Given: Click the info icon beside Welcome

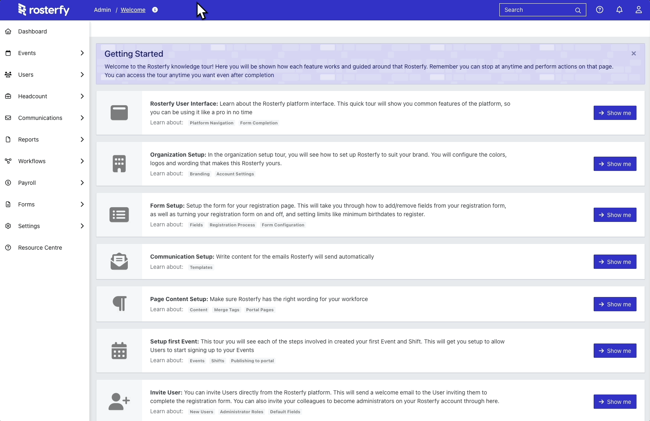Looking at the screenshot, I should [x=155, y=10].
